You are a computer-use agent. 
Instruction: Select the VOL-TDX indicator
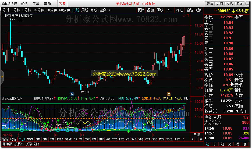tap(111, 139)
